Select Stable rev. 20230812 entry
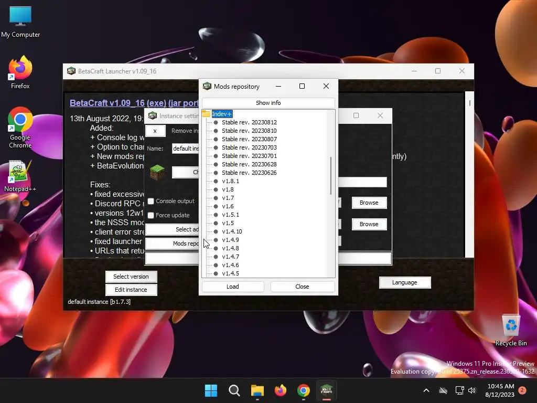The image size is (537, 403). (249, 122)
